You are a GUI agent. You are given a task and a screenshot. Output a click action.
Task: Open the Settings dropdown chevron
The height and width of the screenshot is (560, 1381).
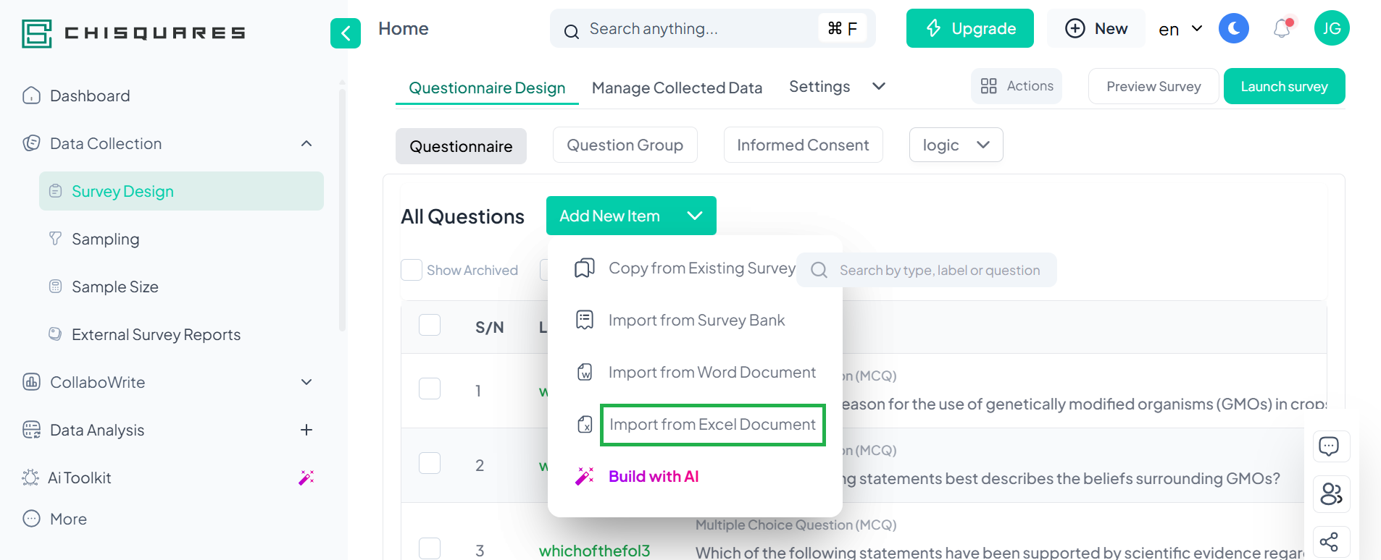click(x=879, y=86)
